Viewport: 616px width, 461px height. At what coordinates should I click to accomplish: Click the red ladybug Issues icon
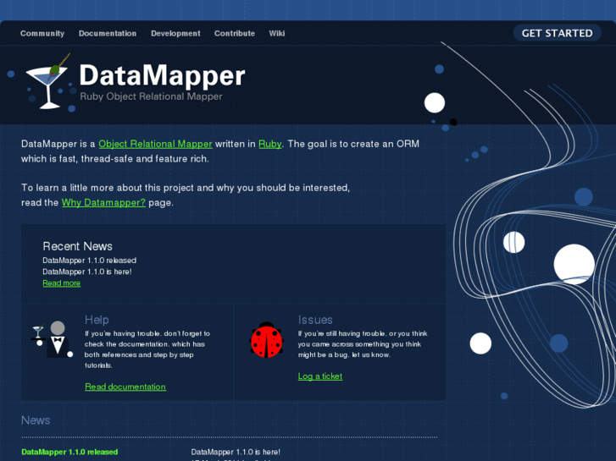266,340
